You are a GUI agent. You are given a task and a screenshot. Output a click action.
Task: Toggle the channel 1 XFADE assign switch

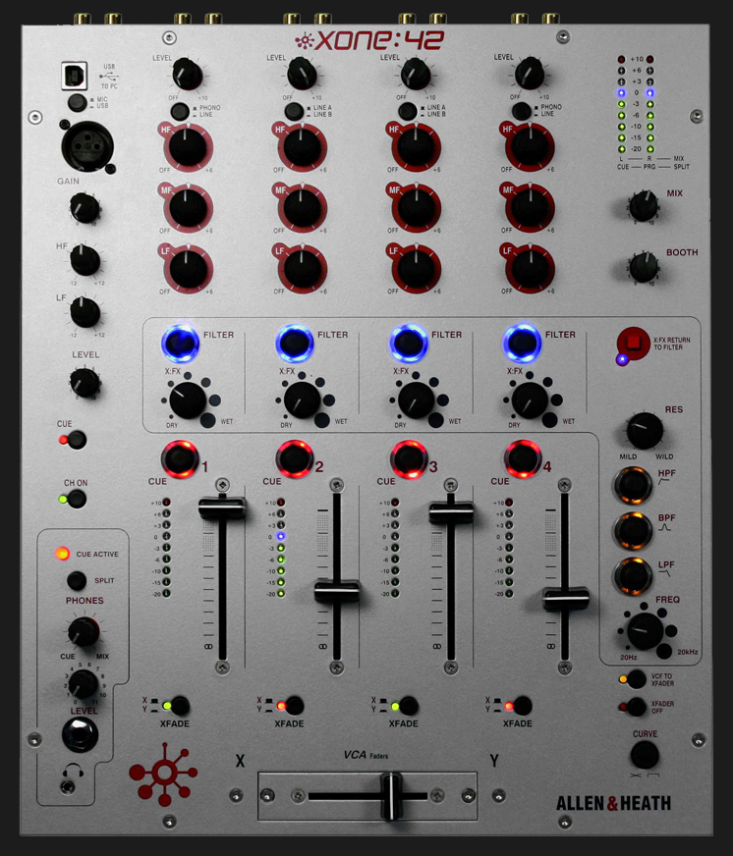pos(180,706)
